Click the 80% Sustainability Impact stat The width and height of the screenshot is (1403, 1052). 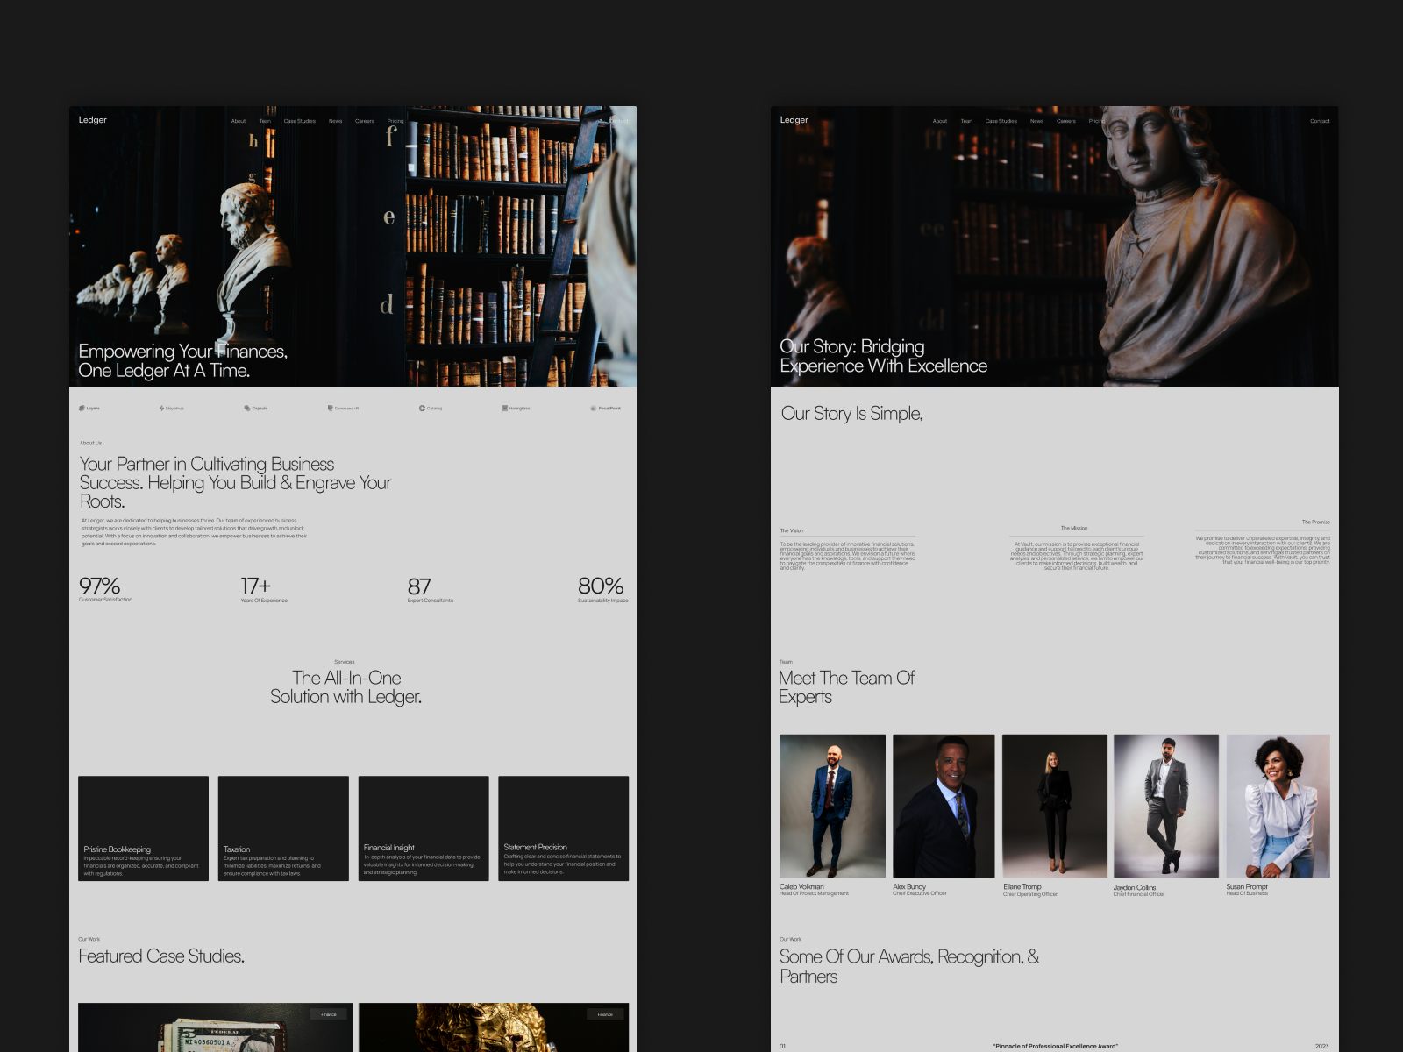(x=602, y=589)
